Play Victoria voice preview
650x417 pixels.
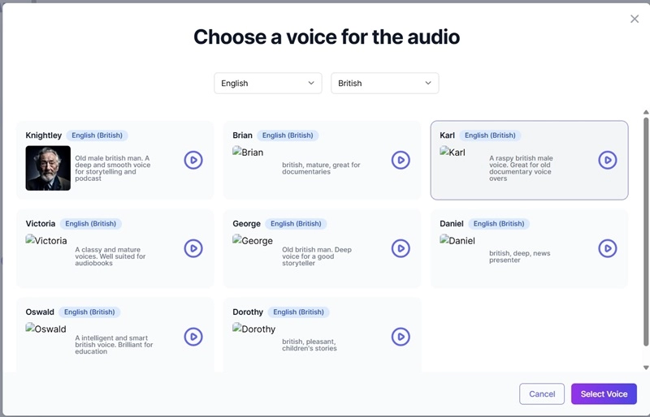pyautogui.click(x=193, y=248)
